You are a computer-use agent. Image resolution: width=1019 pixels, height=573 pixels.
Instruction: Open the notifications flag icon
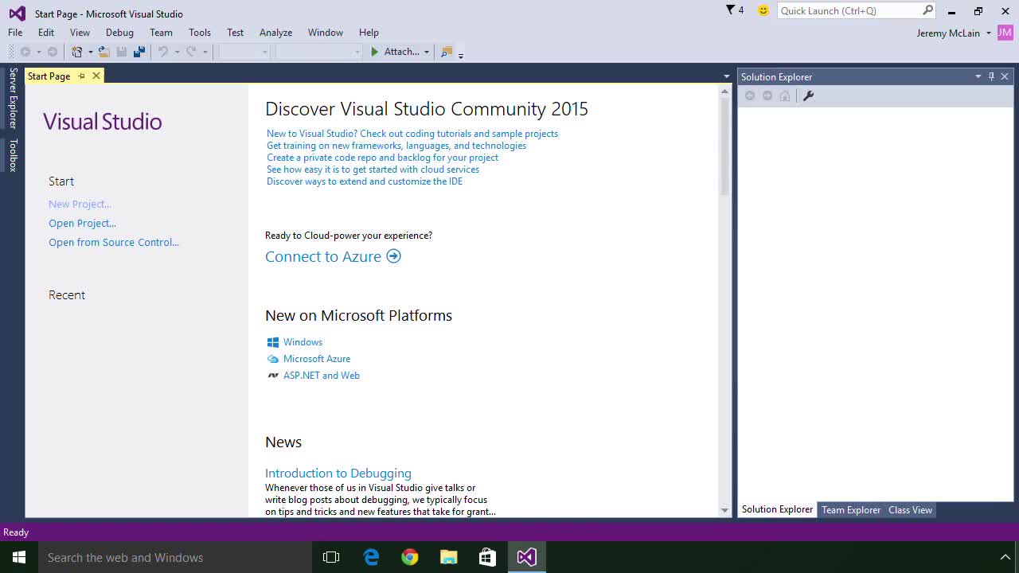730,10
